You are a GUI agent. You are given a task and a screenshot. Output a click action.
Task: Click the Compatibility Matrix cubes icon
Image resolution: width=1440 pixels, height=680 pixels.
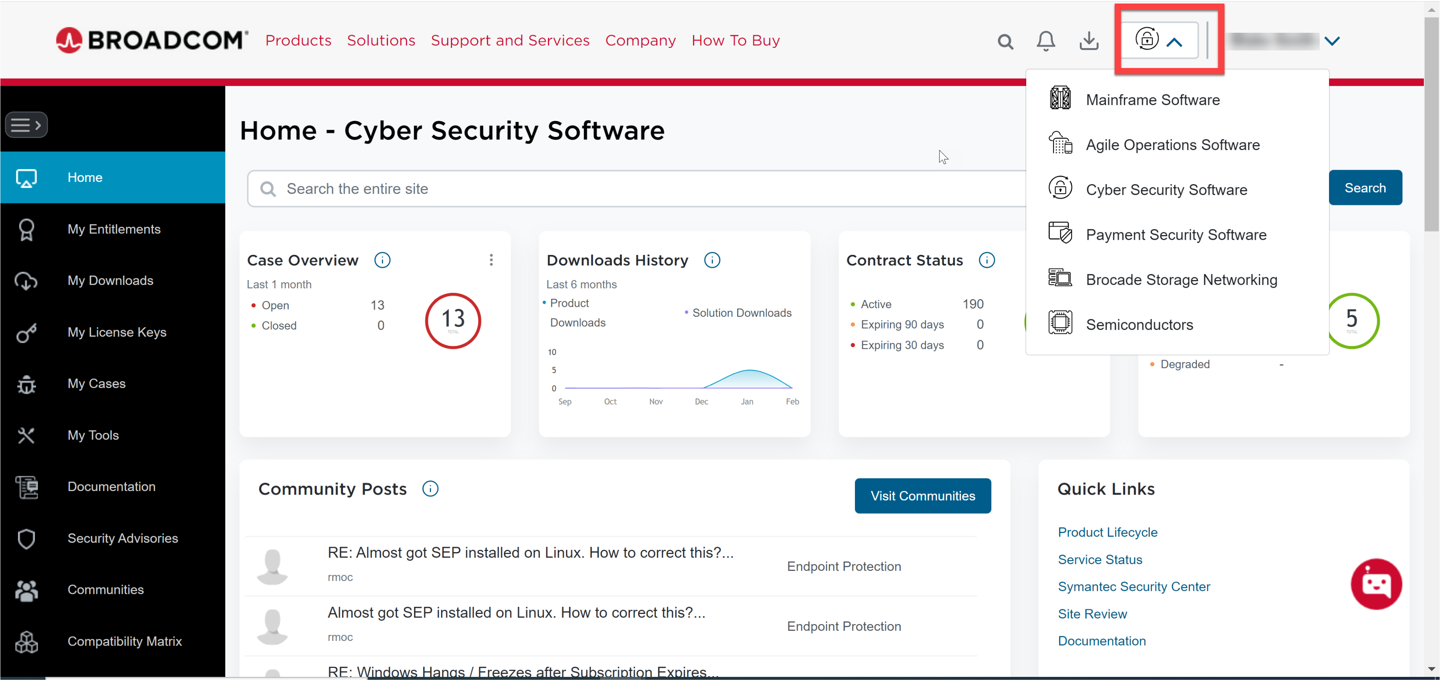(26, 641)
